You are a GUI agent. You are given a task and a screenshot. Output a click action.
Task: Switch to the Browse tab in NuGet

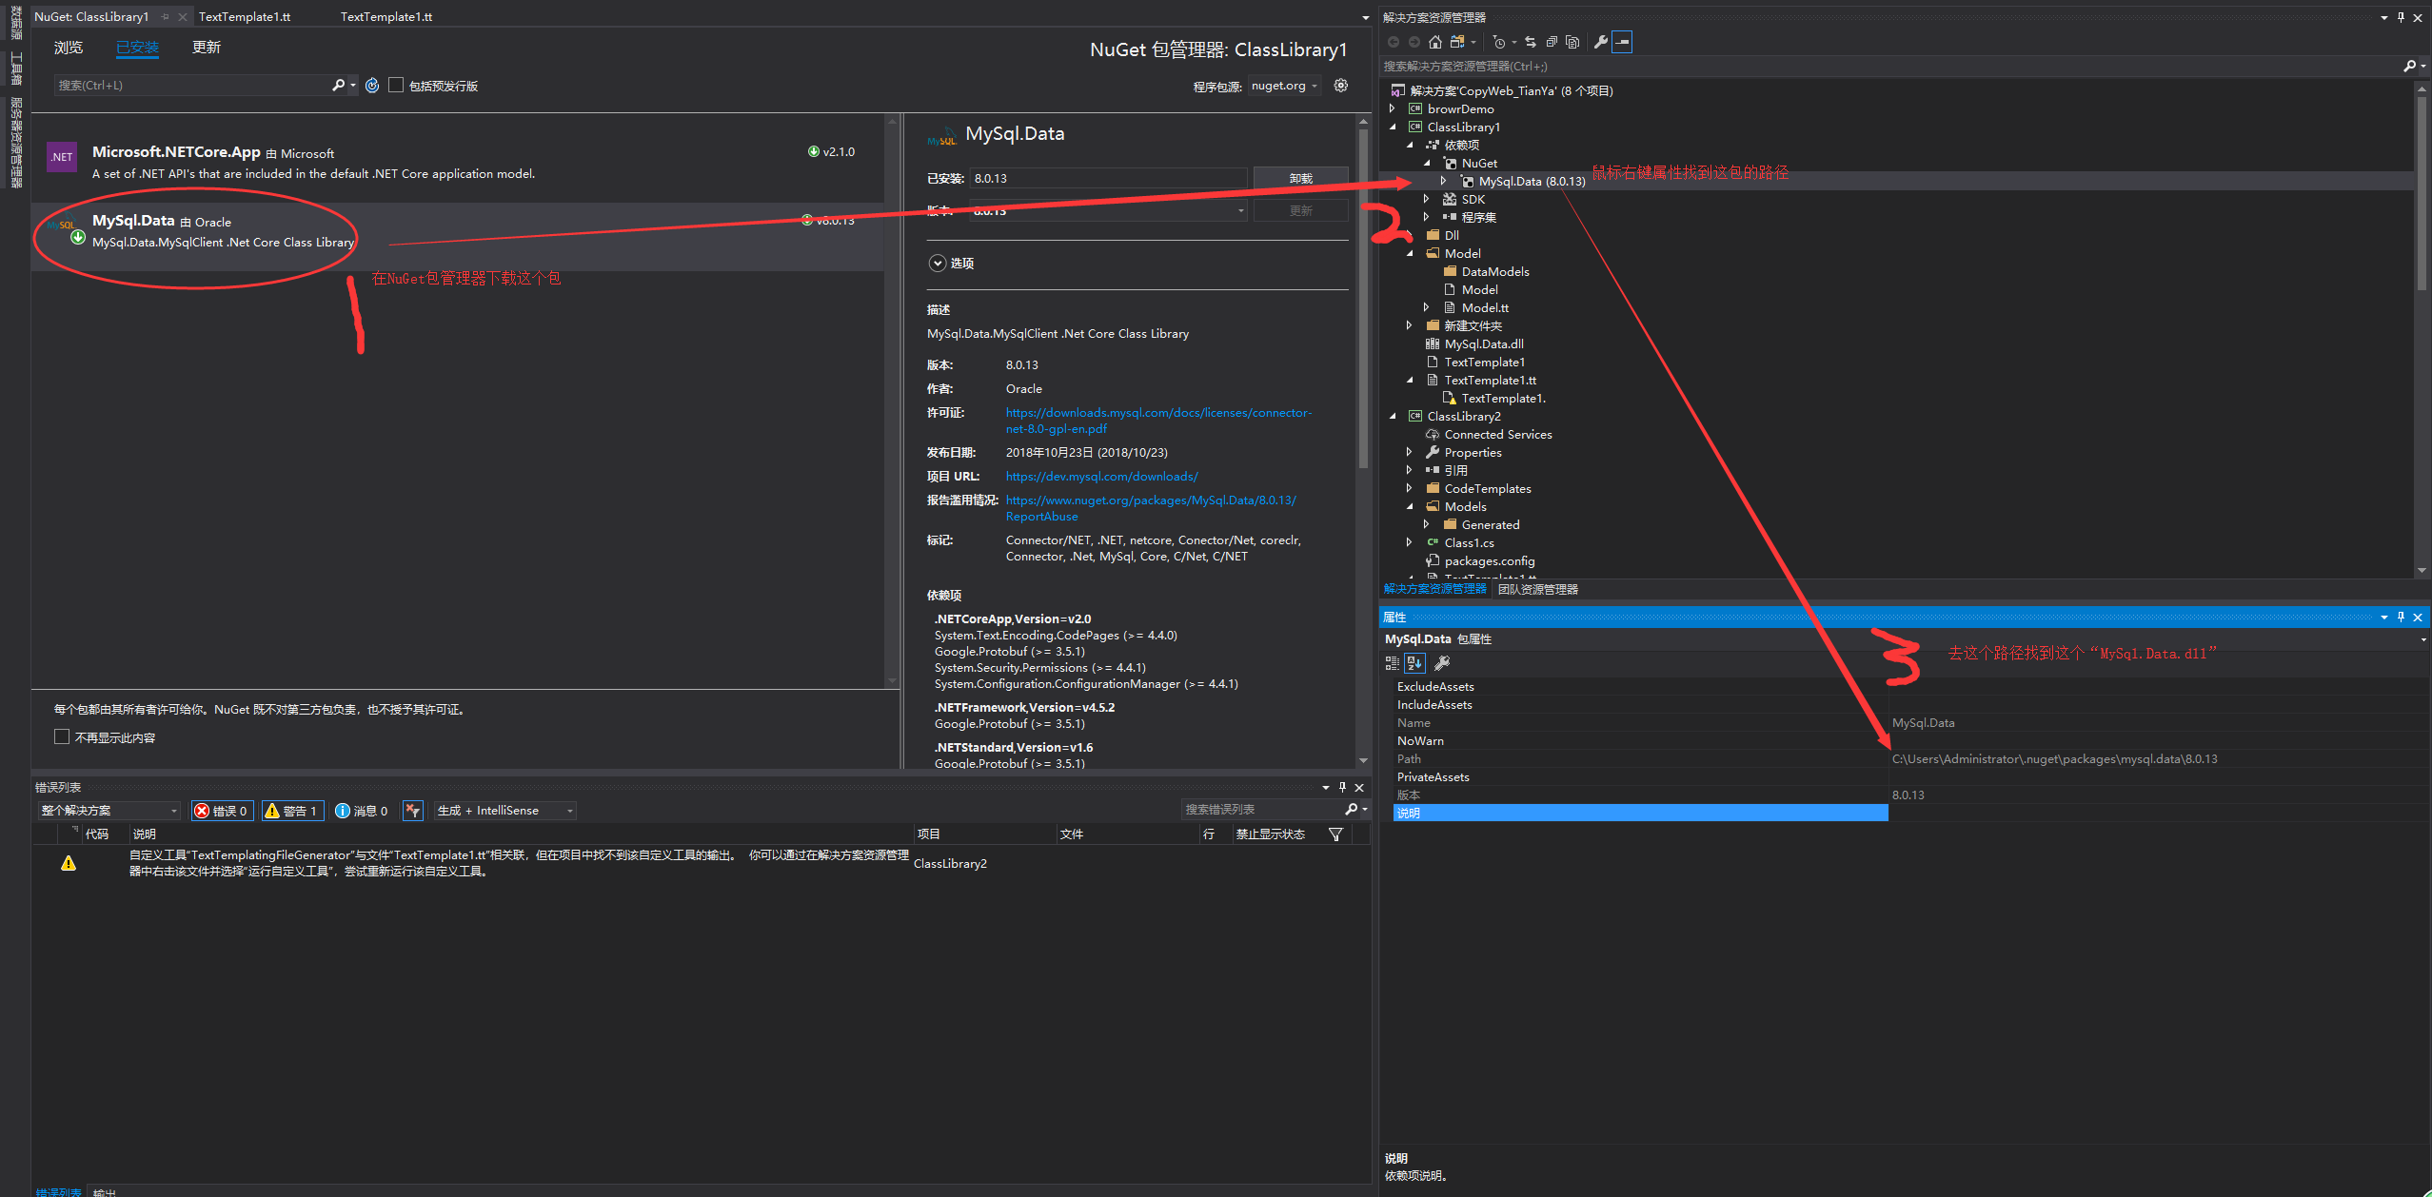click(69, 48)
